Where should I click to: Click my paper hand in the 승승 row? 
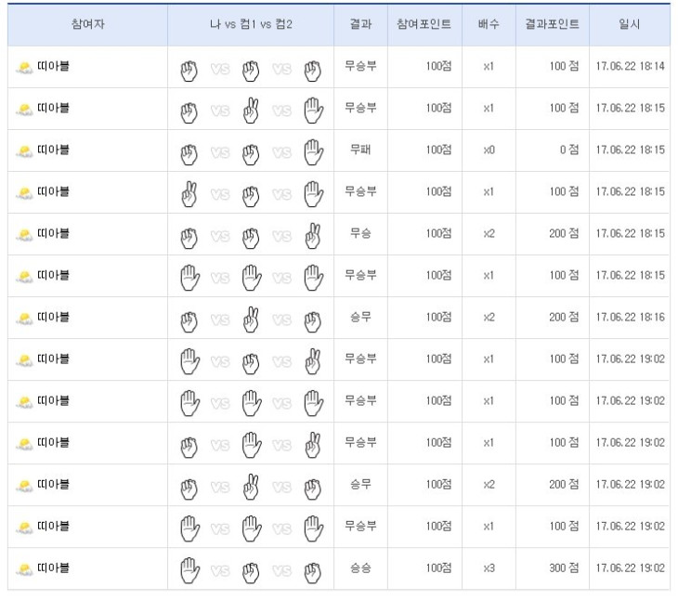[189, 570]
